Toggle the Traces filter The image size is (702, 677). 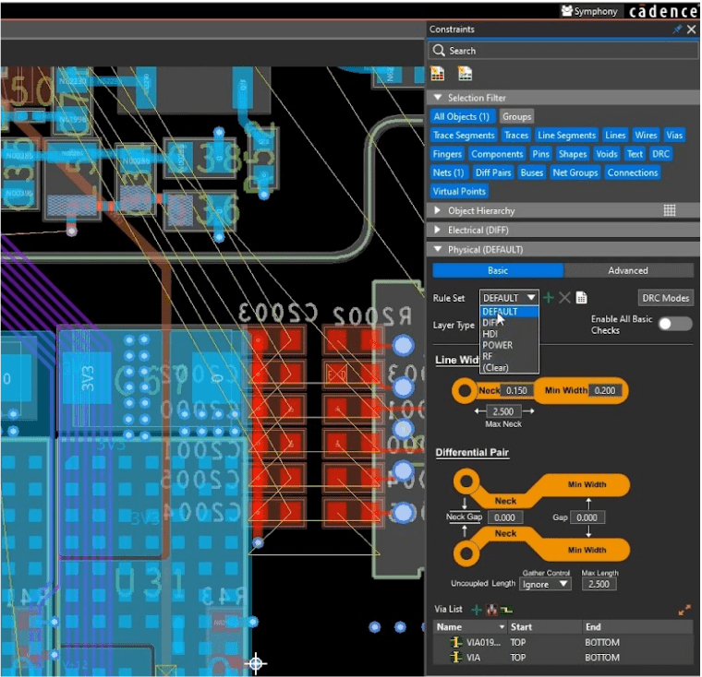tap(516, 135)
